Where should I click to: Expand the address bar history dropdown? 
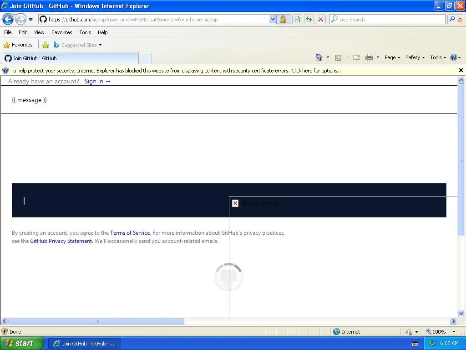[273, 19]
